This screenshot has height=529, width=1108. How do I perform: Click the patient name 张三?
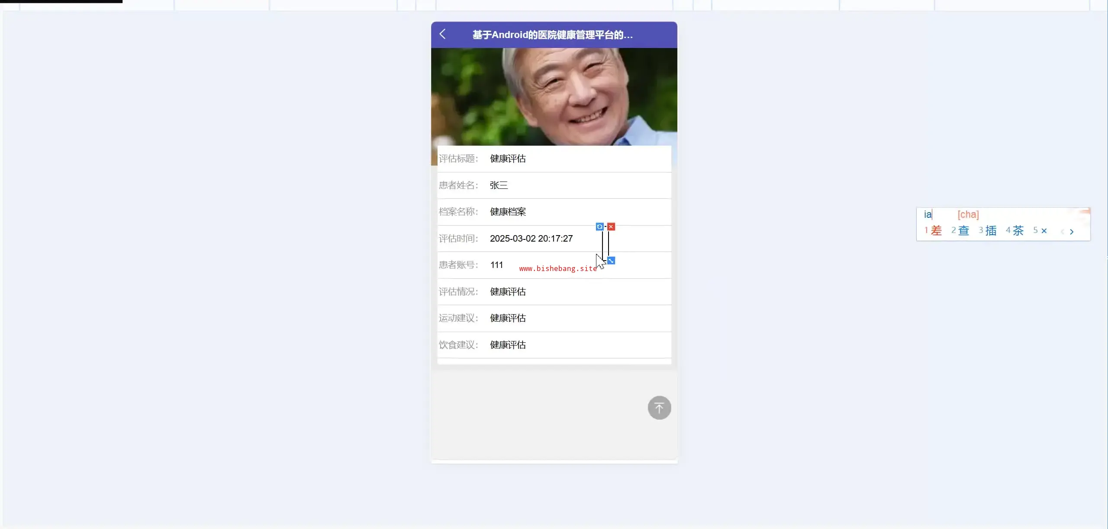tap(499, 185)
